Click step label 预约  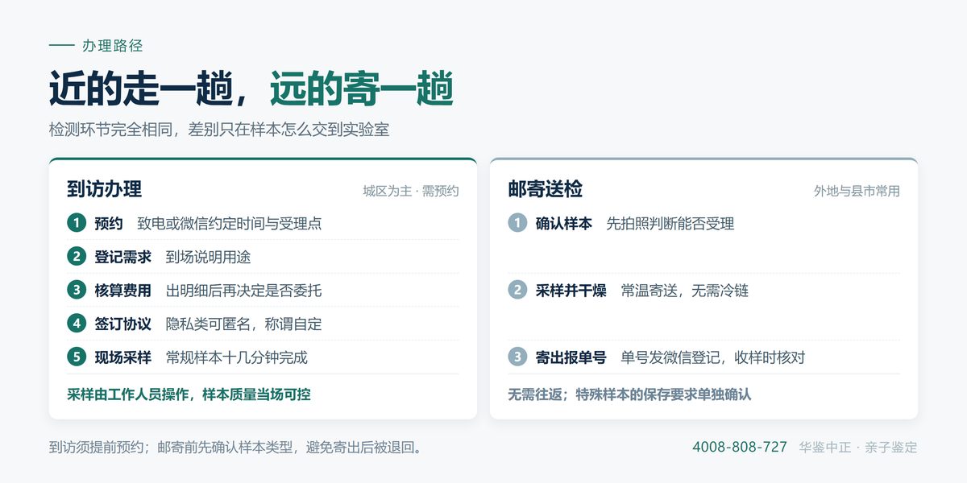[108, 224]
